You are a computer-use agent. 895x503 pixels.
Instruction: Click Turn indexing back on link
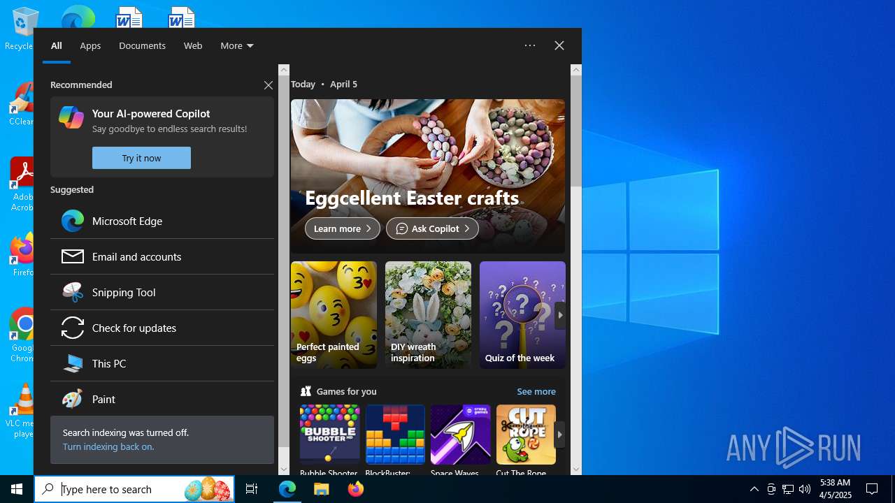[x=108, y=446]
